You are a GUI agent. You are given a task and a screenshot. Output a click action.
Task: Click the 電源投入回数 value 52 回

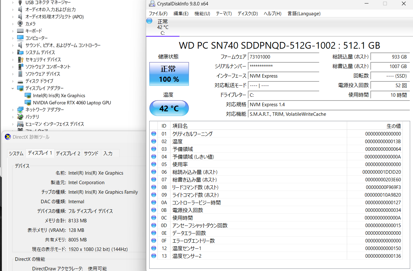click(x=390, y=86)
